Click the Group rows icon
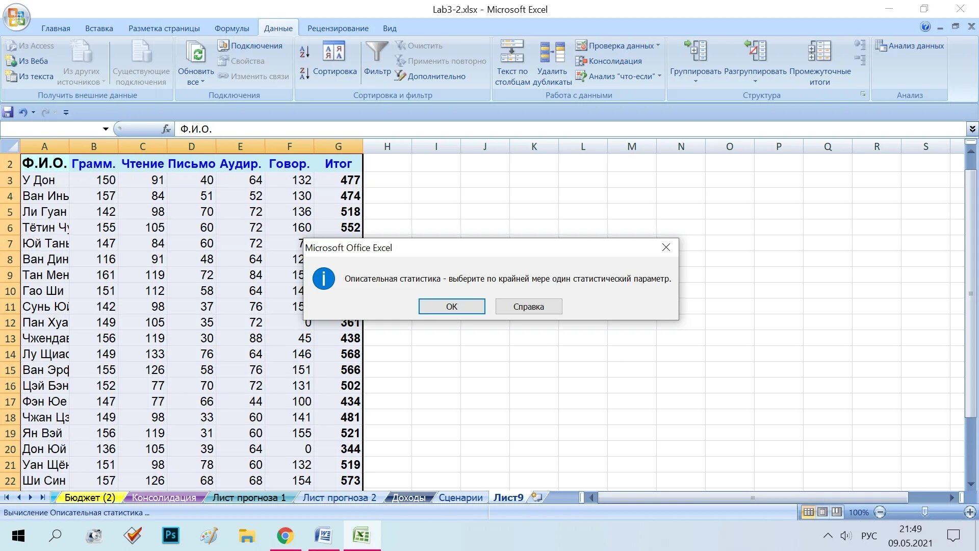The height and width of the screenshot is (551, 979). (x=695, y=51)
